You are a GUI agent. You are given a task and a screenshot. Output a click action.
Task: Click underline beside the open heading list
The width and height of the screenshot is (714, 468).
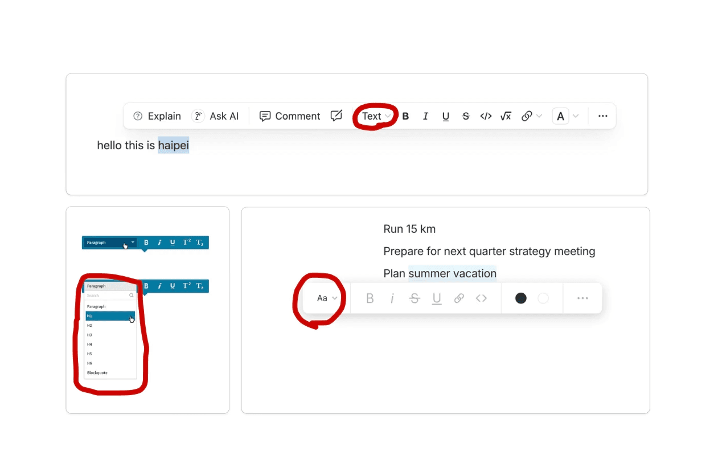click(x=173, y=286)
